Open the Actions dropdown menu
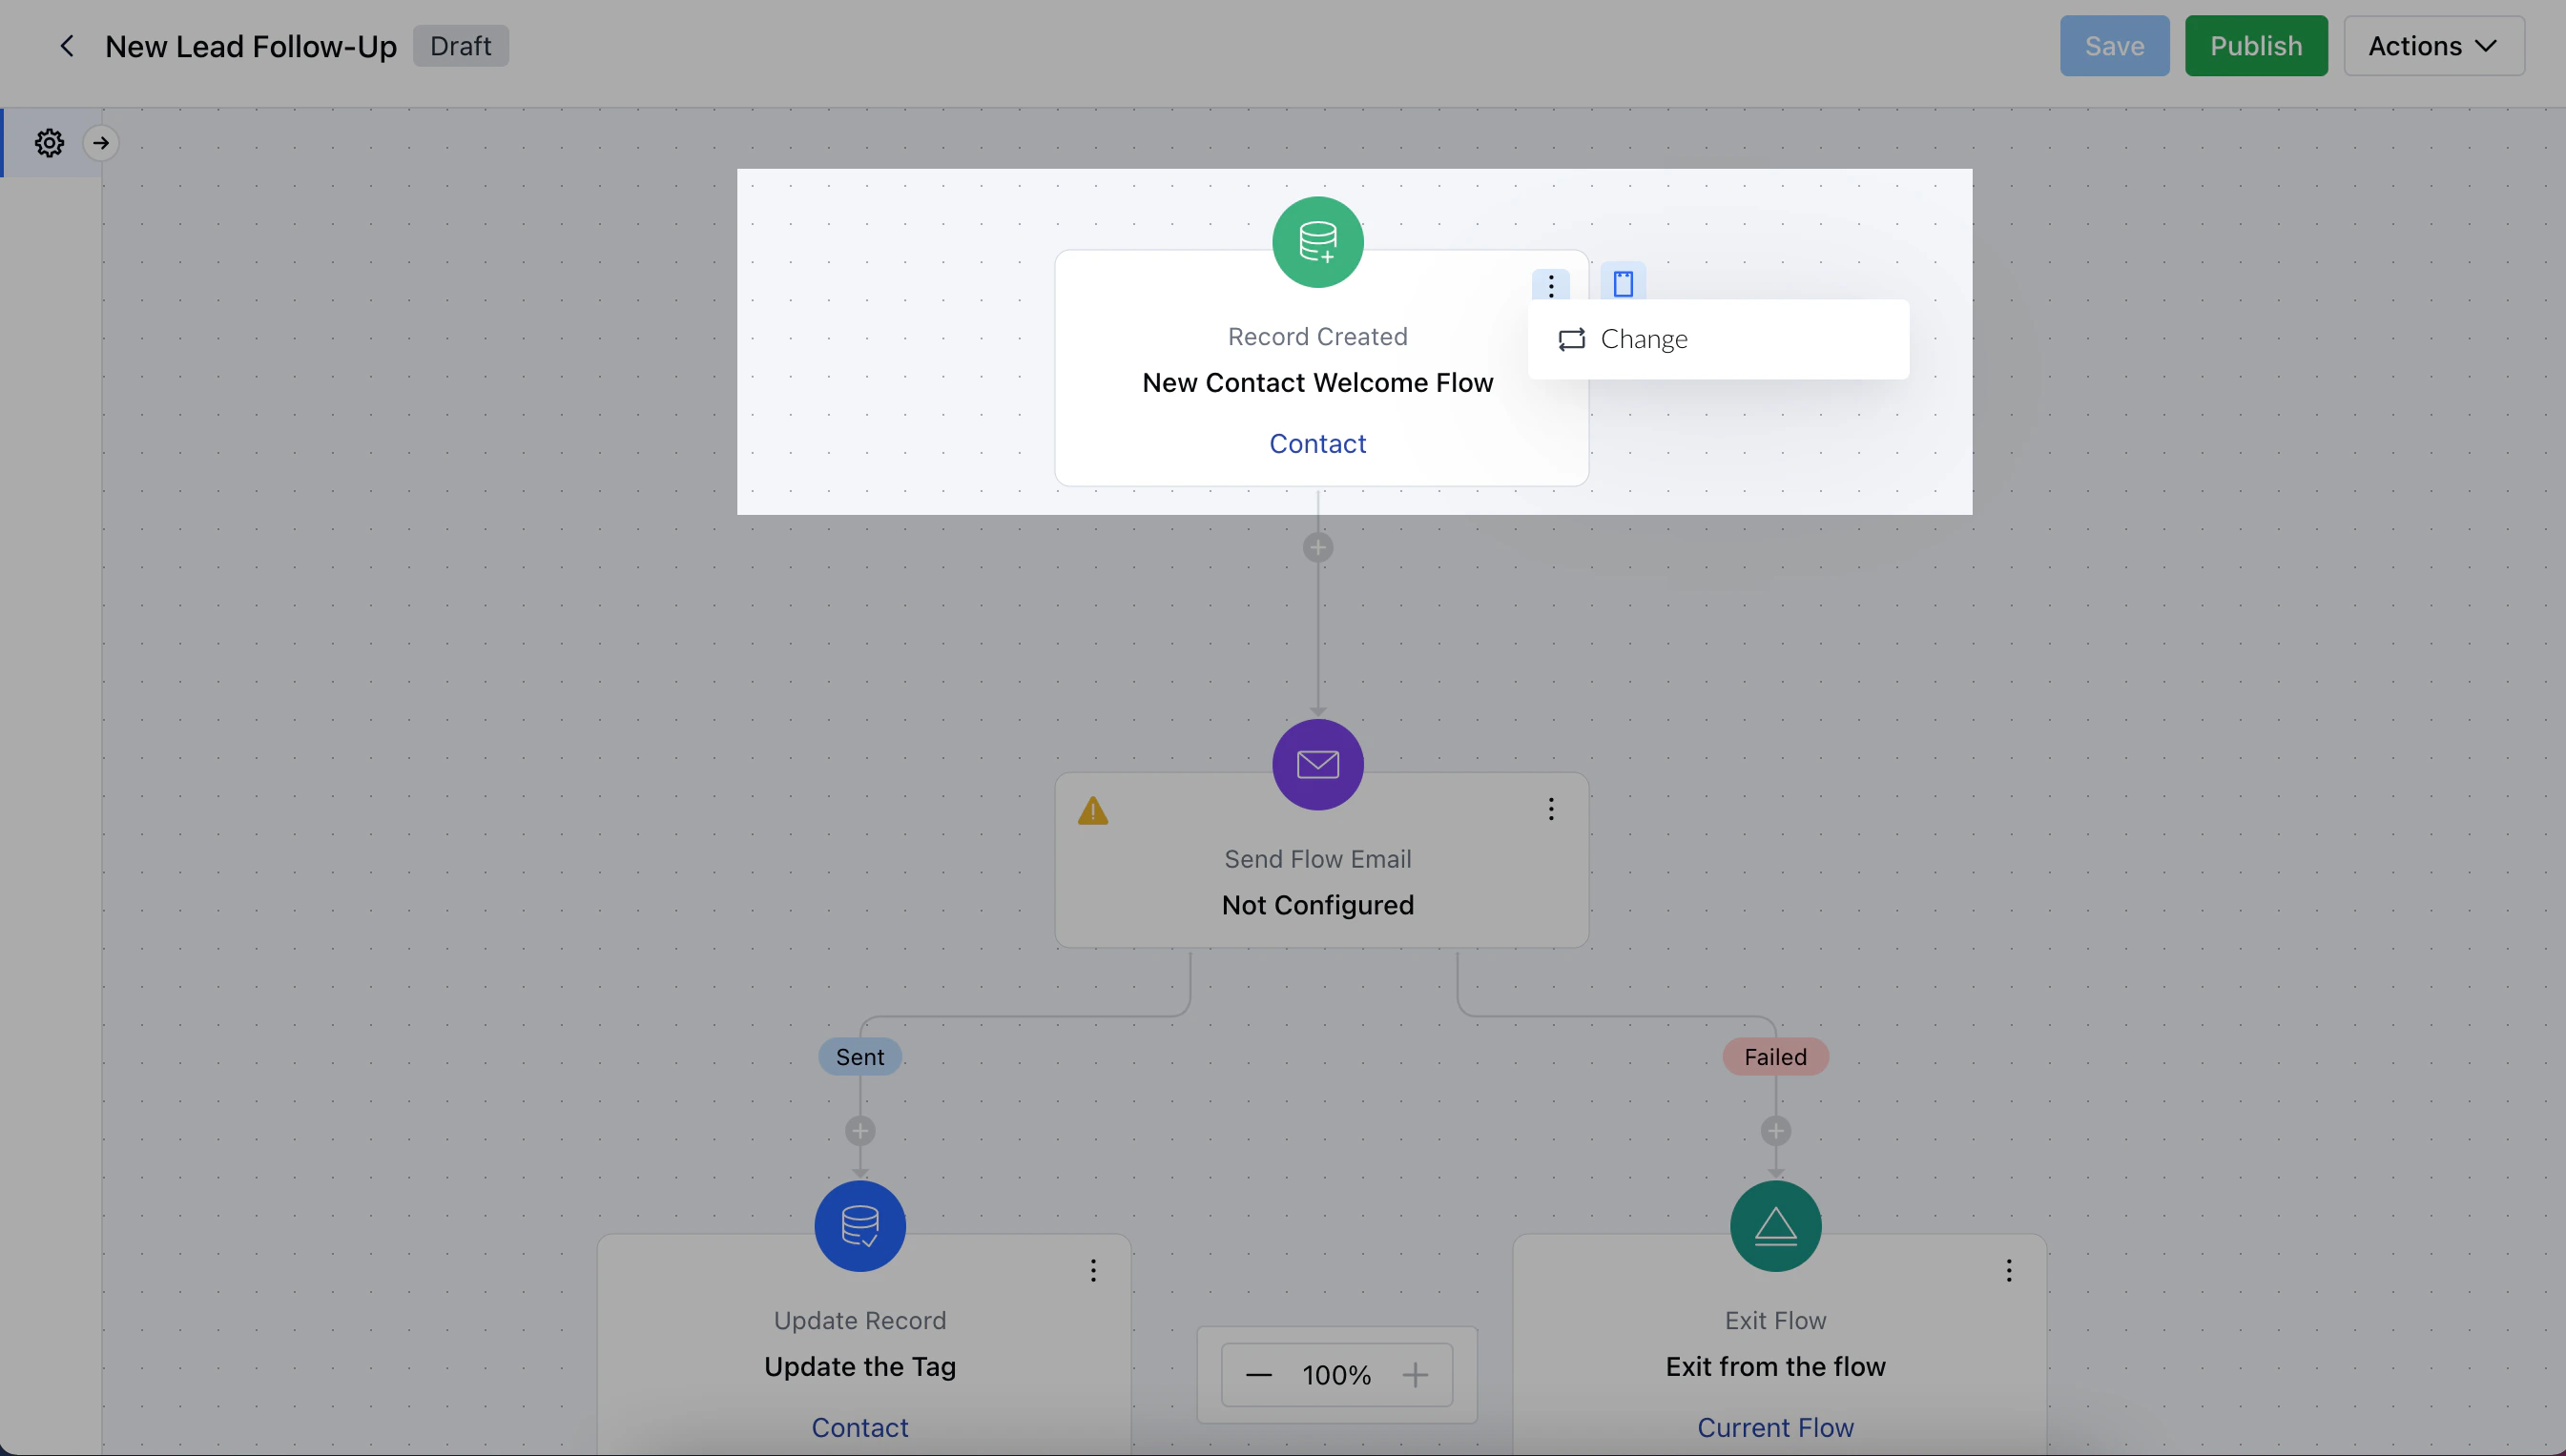The height and width of the screenshot is (1456, 2566). point(2433,46)
